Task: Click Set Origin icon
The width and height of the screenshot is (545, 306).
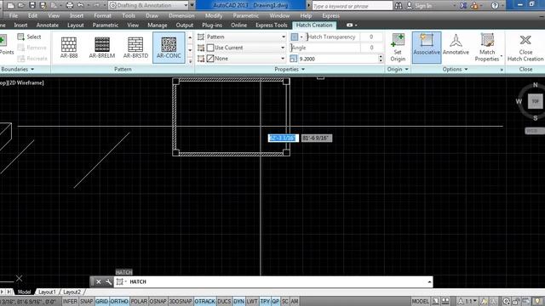Action: pos(398,40)
